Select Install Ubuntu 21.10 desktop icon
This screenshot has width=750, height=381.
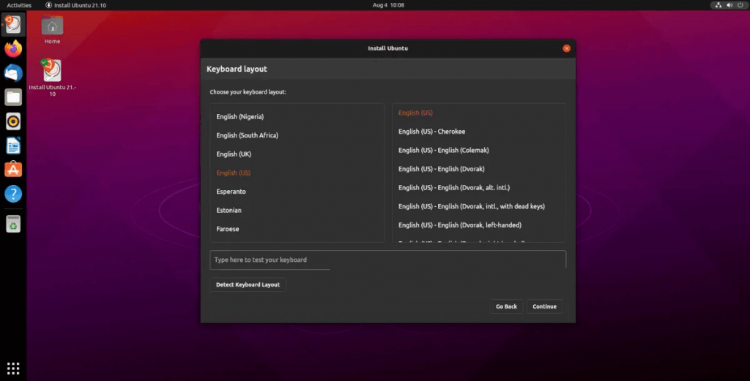(52, 78)
